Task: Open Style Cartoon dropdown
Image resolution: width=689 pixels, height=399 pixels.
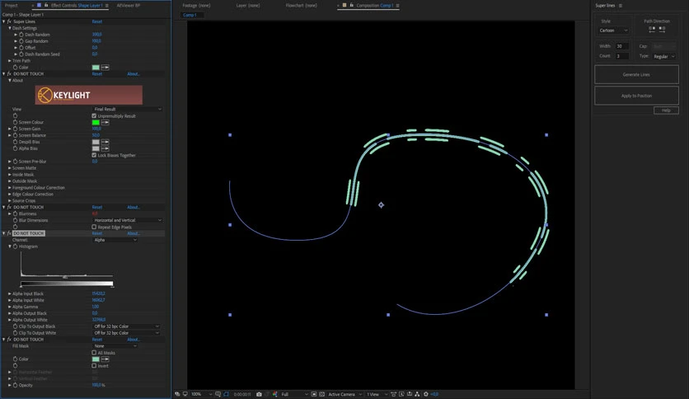Action: (x=613, y=31)
